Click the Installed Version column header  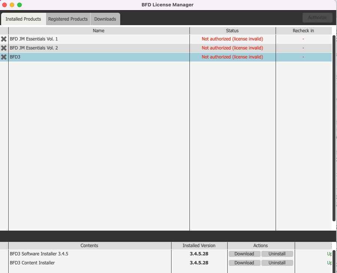(x=199, y=246)
